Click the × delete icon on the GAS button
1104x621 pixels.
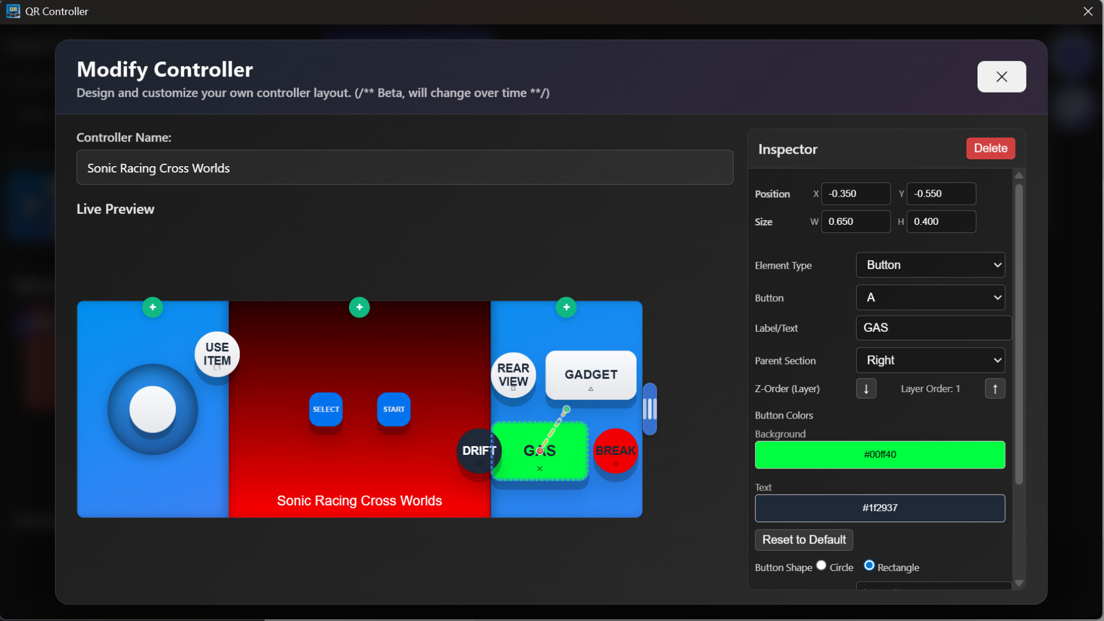point(539,469)
